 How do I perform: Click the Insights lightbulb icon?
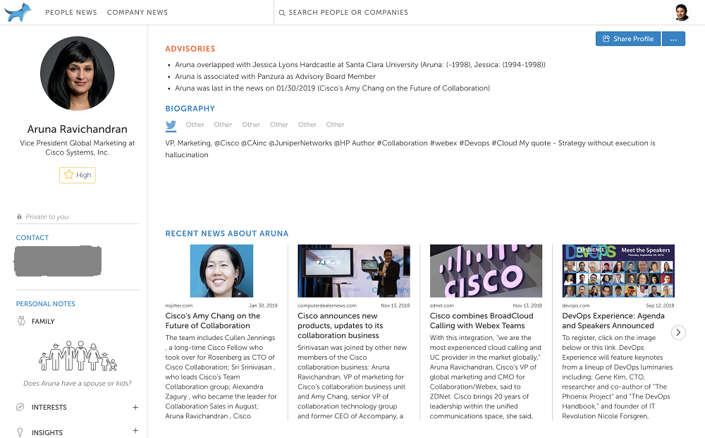point(20,432)
